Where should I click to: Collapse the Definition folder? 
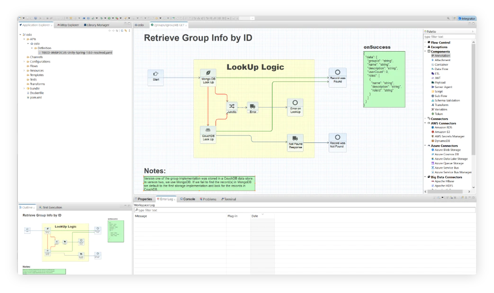(x=32, y=48)
